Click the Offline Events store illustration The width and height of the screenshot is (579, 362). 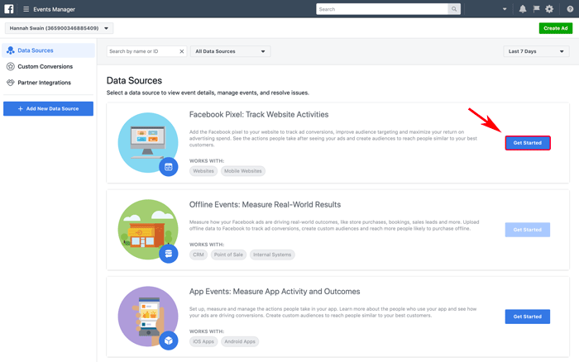[x=148, y=229]
